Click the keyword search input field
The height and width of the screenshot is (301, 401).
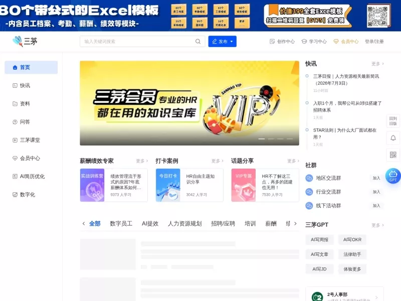[x=138, y=42]
